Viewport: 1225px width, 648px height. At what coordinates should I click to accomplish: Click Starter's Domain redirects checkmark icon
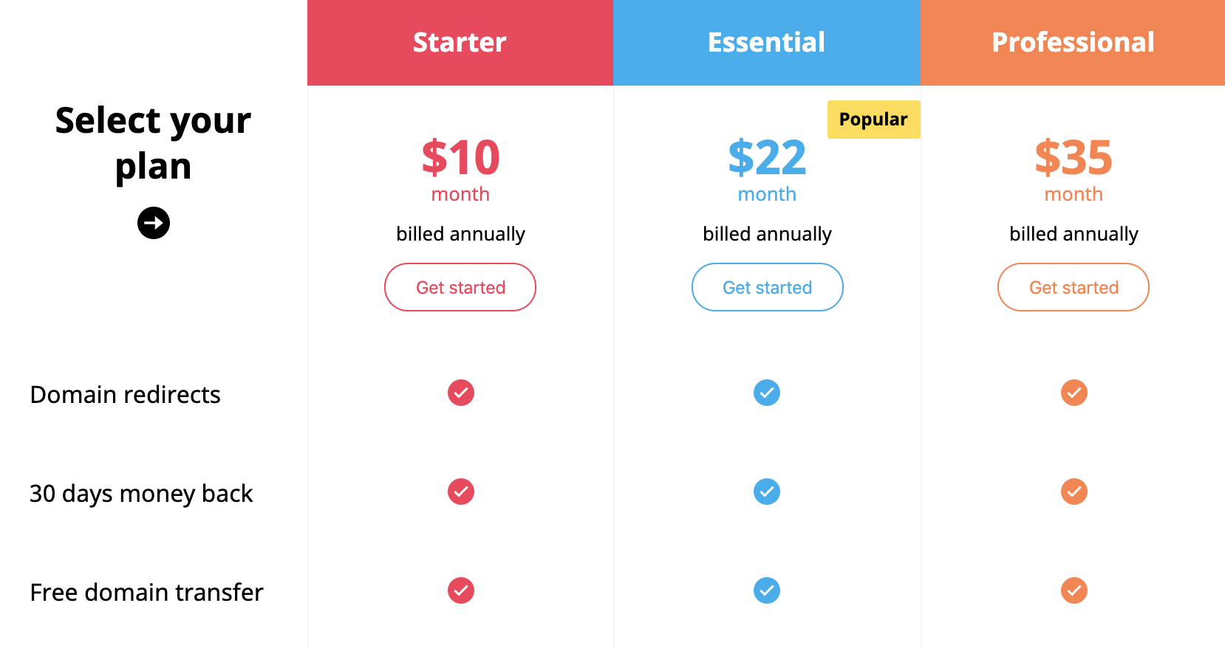coord(461,393)
